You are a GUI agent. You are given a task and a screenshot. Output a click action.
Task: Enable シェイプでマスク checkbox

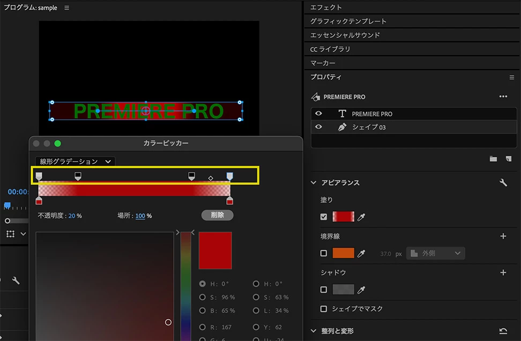pyautogui.click(x=324, y=309)
